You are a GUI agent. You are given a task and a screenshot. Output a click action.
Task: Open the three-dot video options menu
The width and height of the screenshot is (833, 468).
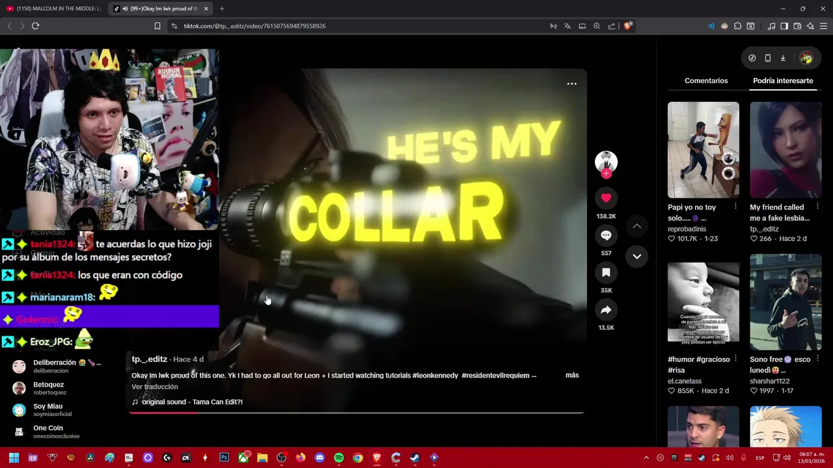[571, 84]
